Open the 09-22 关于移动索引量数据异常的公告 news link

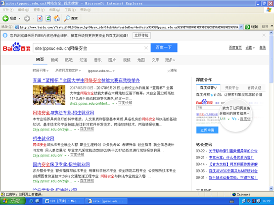pos(233,151)
